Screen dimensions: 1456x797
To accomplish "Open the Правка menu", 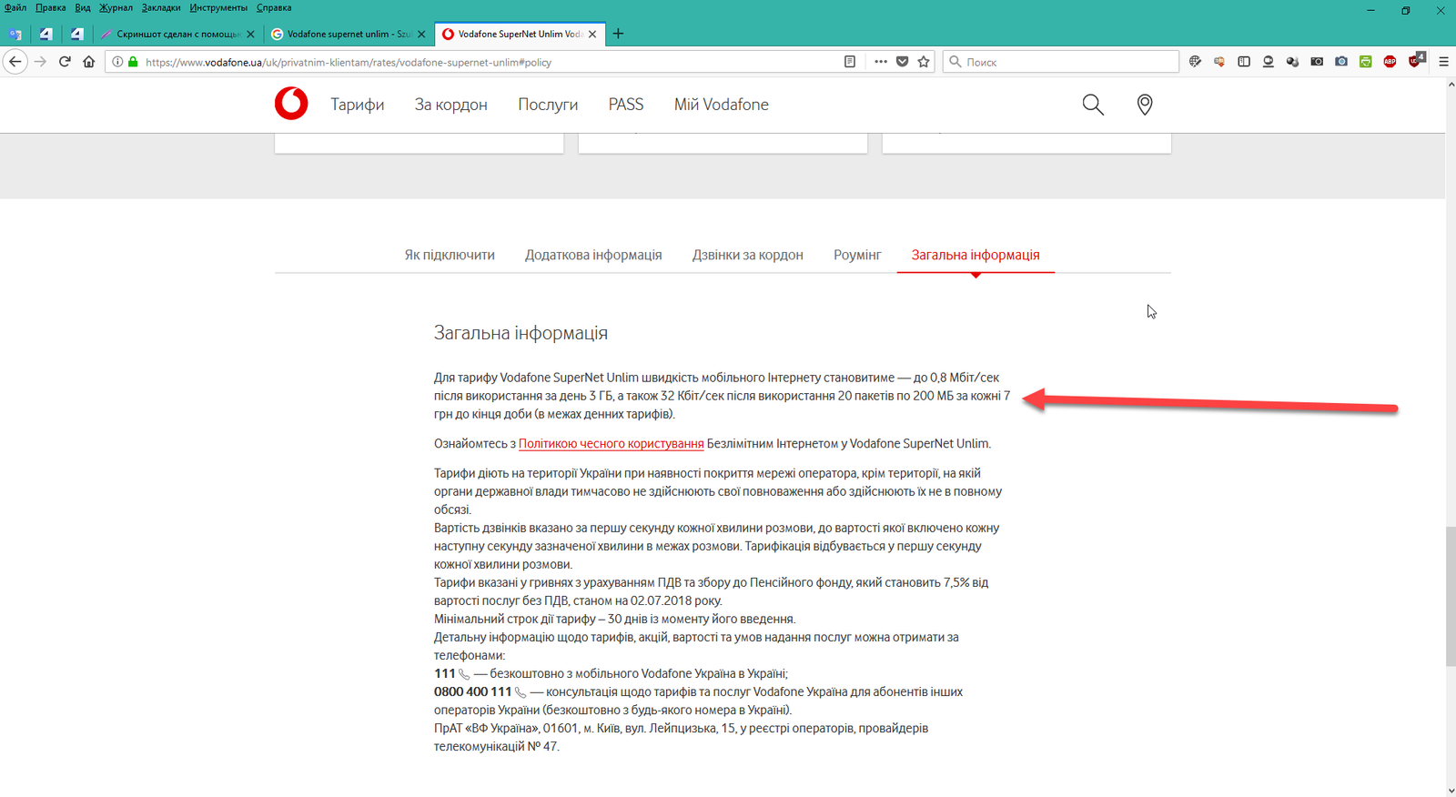I will pyautogui.click(x=51, y=7).
